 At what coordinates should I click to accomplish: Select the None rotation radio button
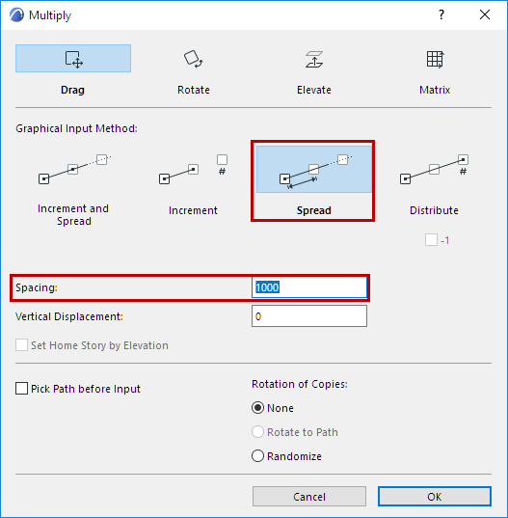257,408
